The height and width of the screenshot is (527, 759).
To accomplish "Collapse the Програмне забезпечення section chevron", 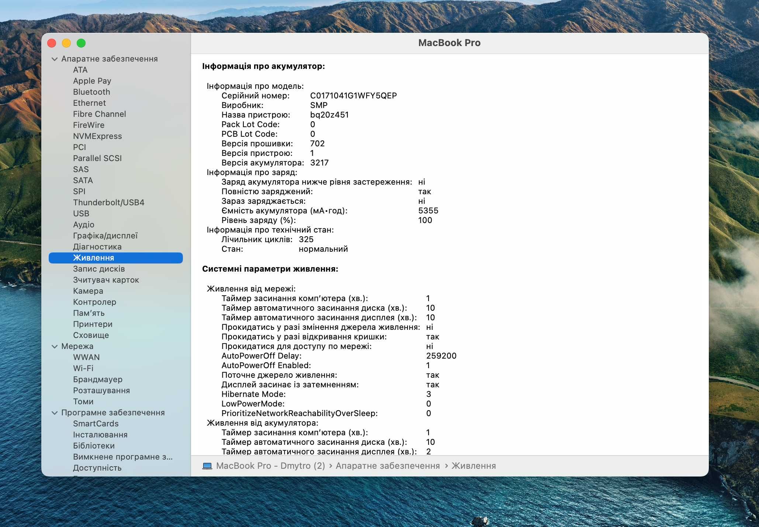I will [x=55, y=413].
